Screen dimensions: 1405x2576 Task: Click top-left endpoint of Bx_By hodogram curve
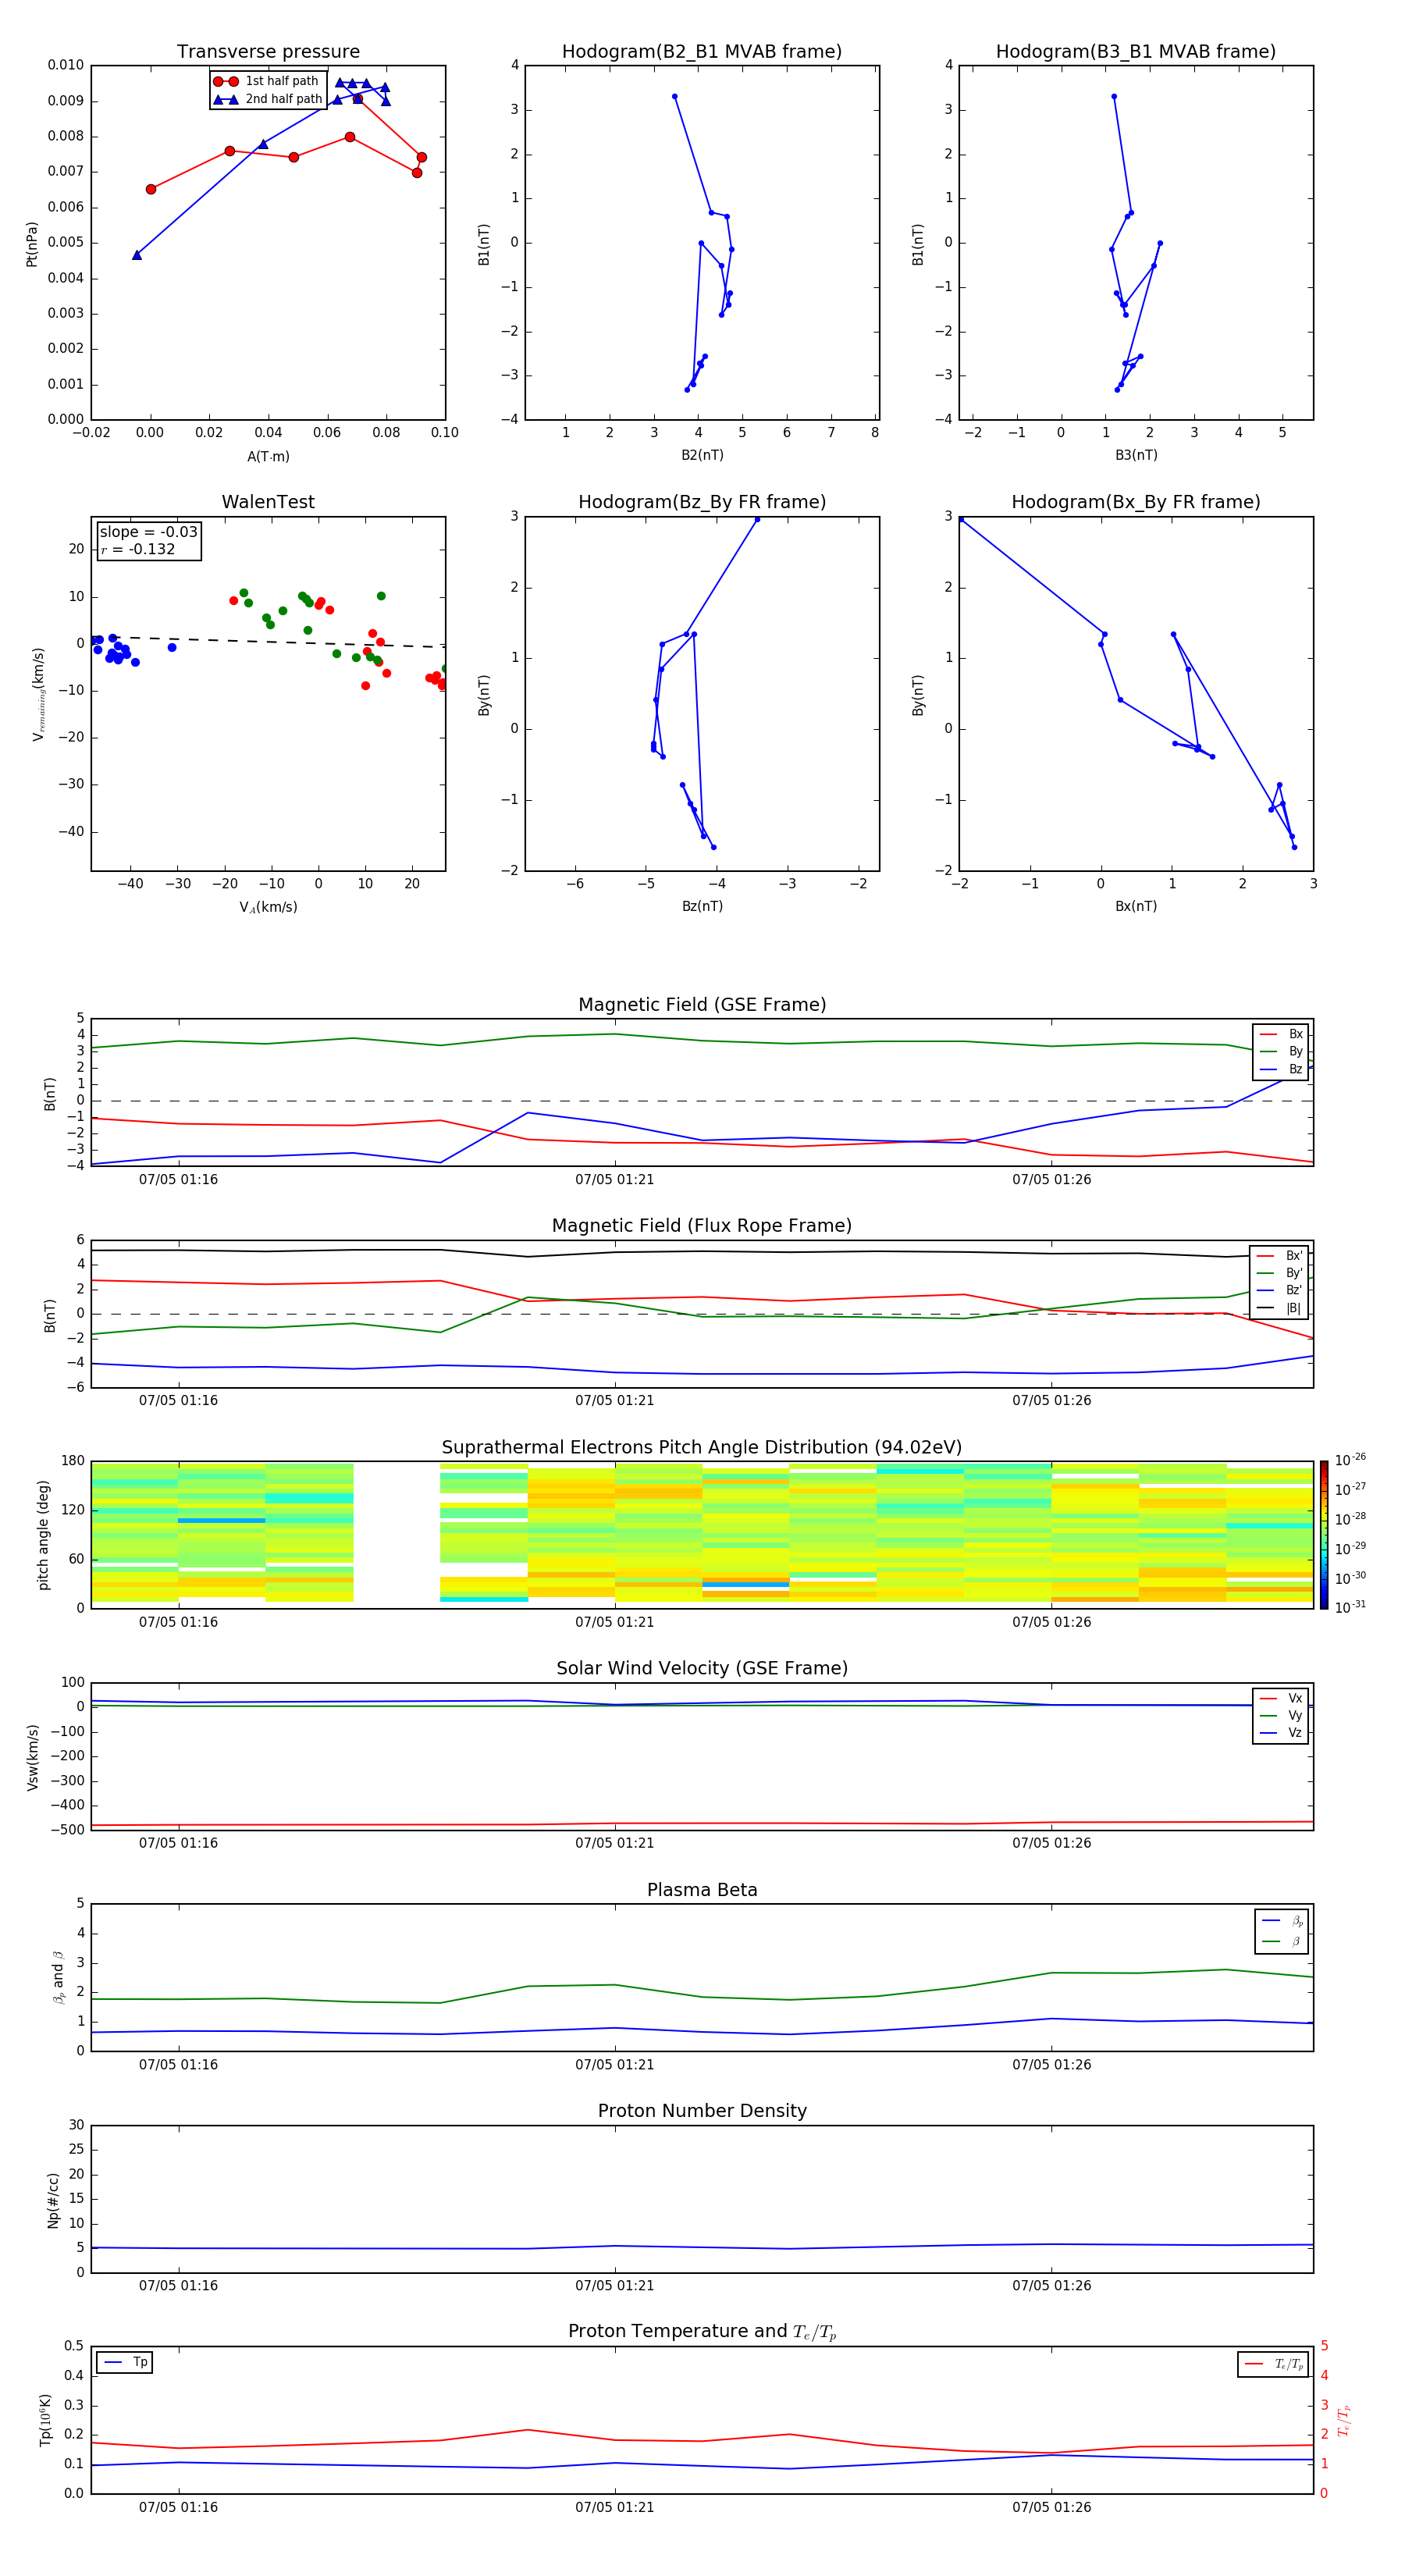tap(962, 519)
